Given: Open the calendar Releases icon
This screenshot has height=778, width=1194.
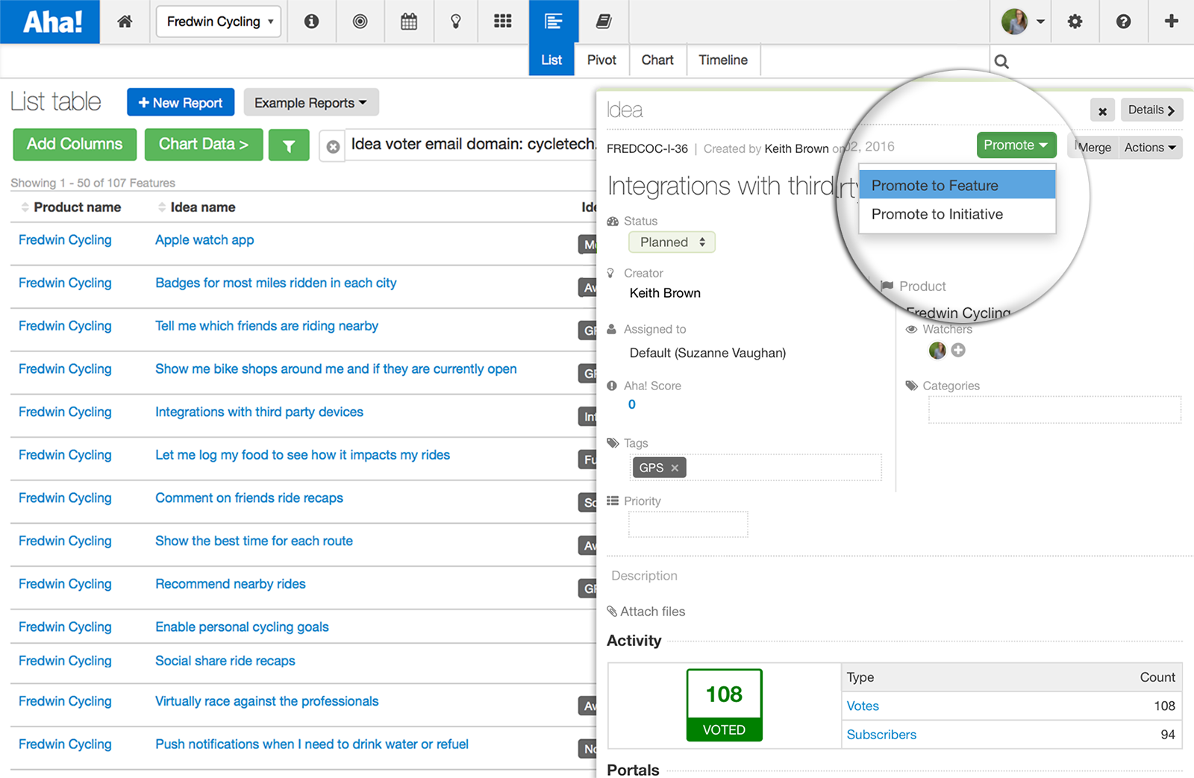Looking at the screenshot, I should tap(409, 22).
